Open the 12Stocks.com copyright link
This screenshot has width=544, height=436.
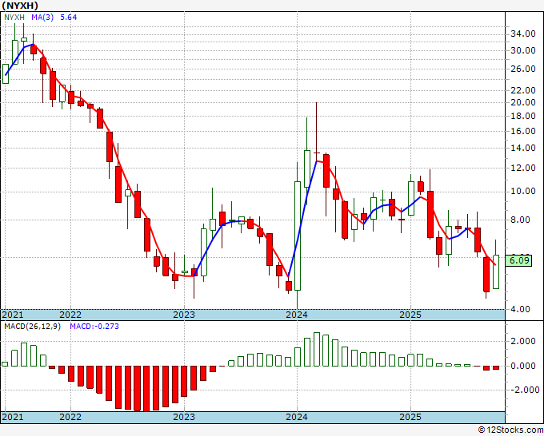click(x=510, y=430)
